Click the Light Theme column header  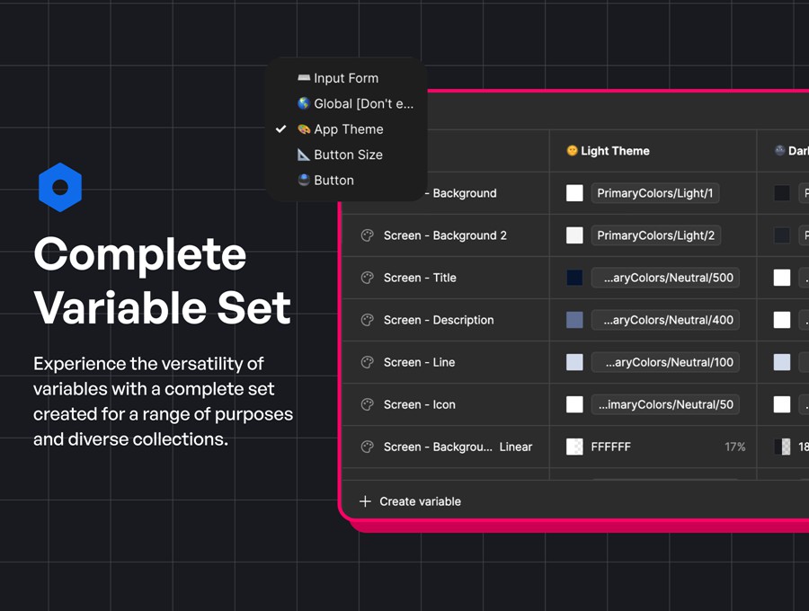tap(615, 151)
